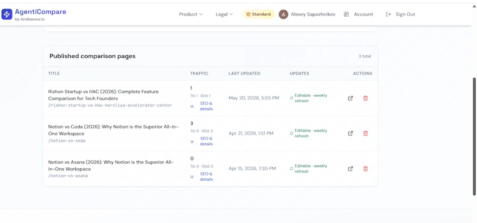Click the Apr 15, 2026, 7:35 PM date

pyautogui.click(x=252, y=168)
